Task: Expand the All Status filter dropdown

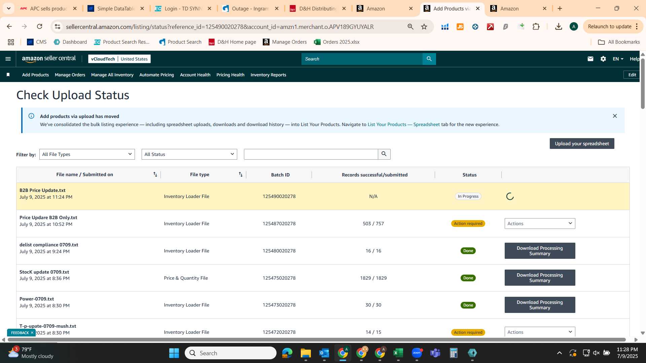Action: [x=189, y=154]
